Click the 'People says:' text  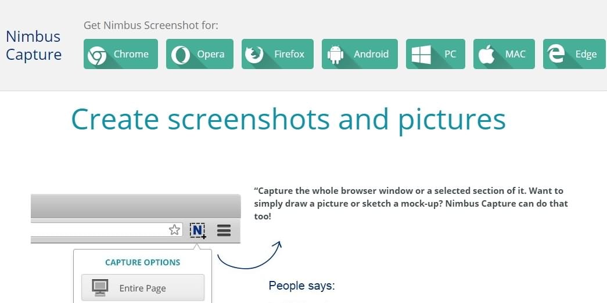coord(301,286)
